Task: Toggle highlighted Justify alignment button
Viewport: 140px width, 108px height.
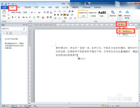Action: coord(64,15)
